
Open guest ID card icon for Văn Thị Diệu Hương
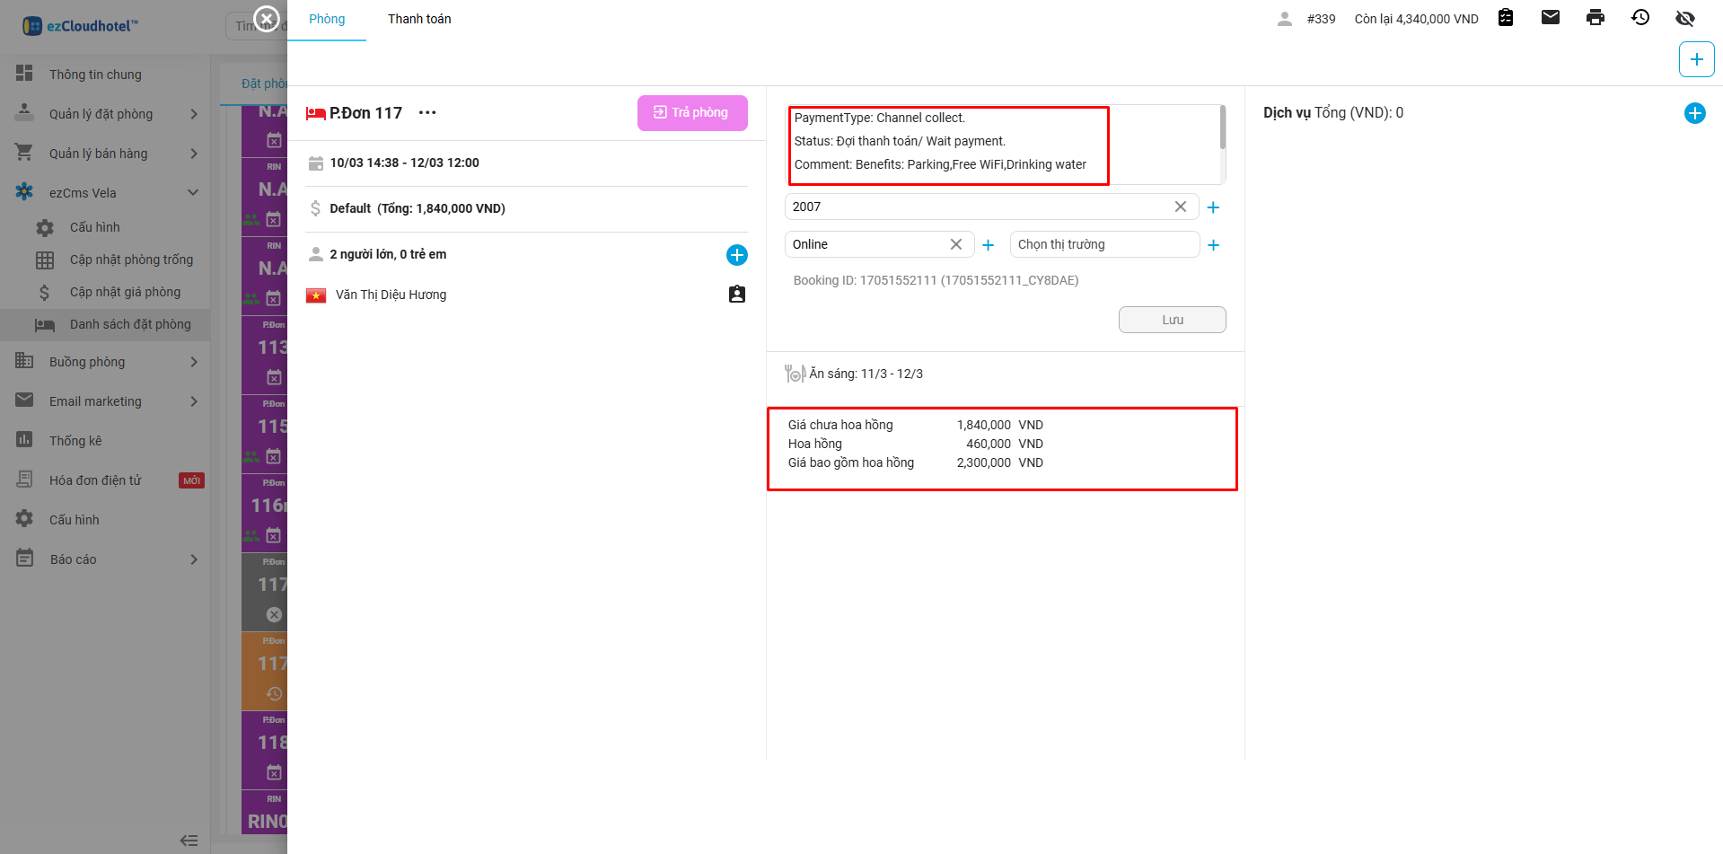(x=736, y=295)
